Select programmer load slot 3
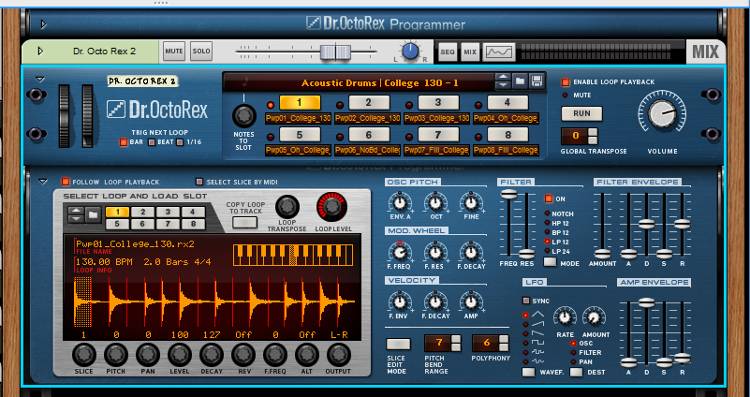Screen dimensions: 750x397 (x=168, y=213)
